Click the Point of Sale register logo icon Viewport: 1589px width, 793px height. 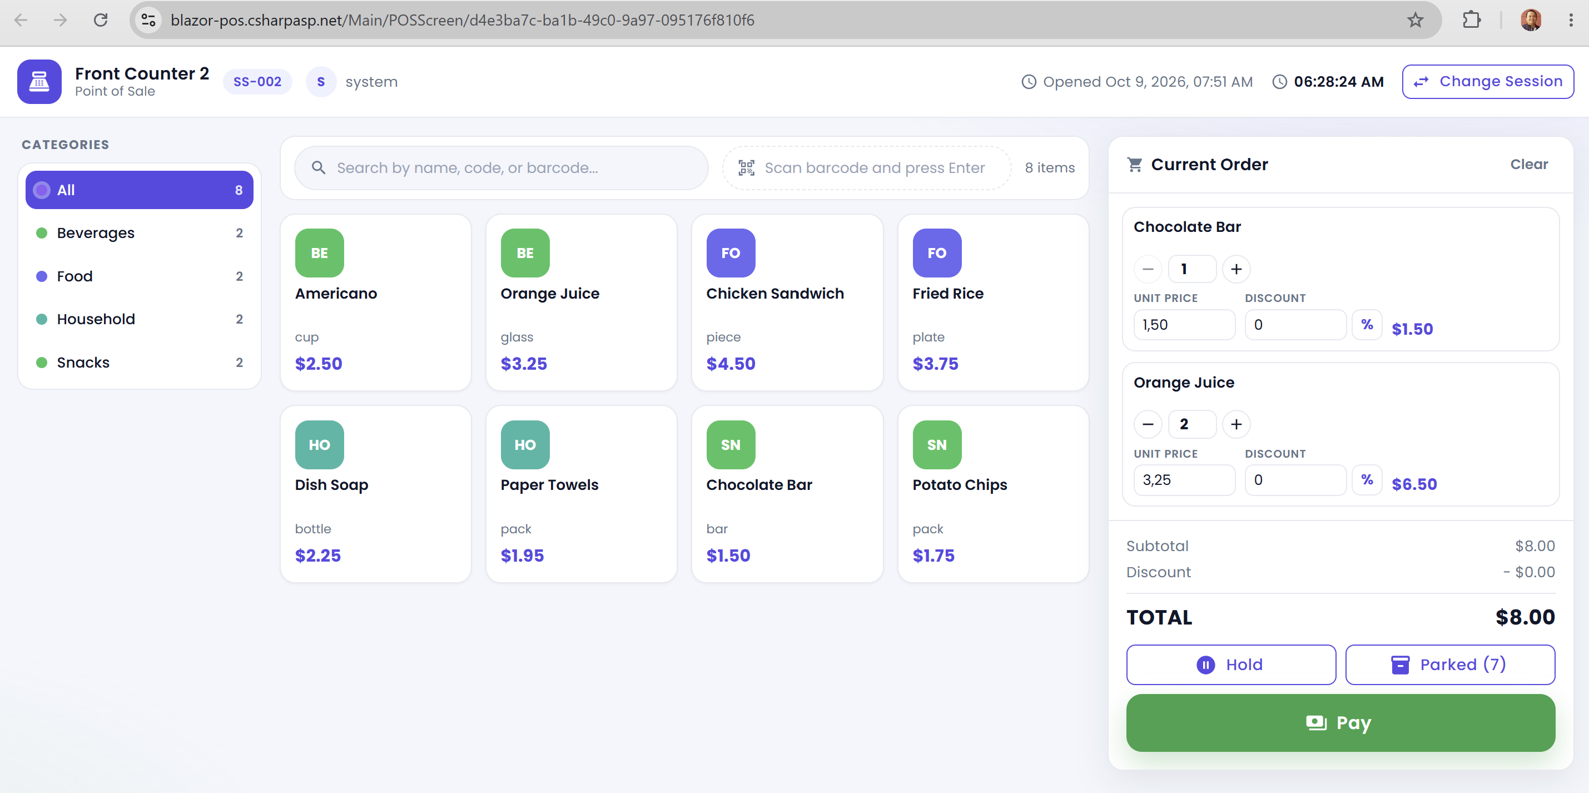click(x=39, y=81)
